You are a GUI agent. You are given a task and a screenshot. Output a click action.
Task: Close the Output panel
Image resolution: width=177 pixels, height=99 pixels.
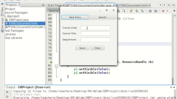171,87
